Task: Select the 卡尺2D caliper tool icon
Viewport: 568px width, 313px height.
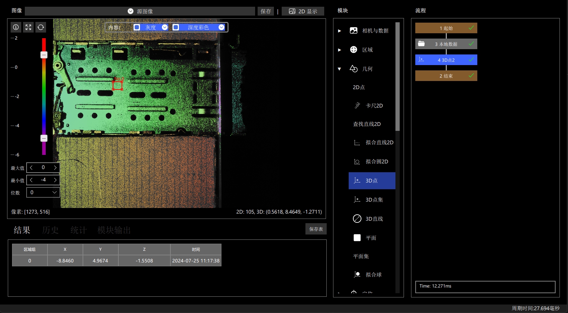Action: pos(357,105)
